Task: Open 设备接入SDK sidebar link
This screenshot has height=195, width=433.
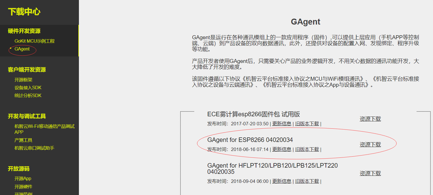Action: [x=28, y=88]
